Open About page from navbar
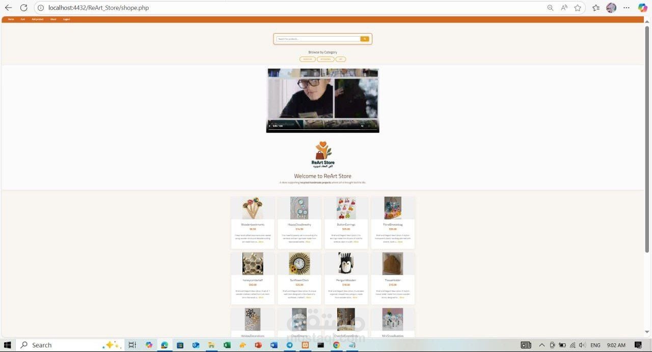Screen dimensions: 652x352 (x=53, y=19)
